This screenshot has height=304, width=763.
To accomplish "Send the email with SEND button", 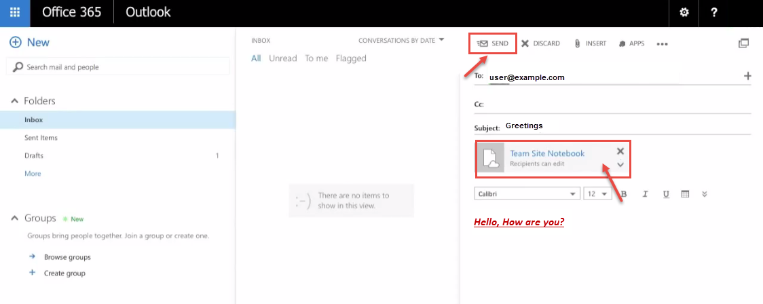I will tap(492, 43).
